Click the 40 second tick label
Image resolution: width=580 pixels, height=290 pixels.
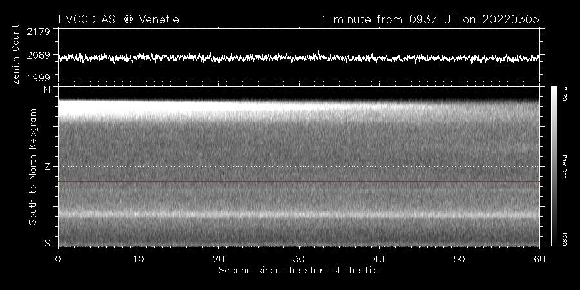pyautogui.click(x=379, y=258)
